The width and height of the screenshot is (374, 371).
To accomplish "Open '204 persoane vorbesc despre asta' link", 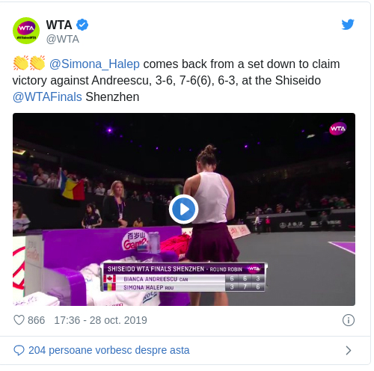I will [x=109, y=350].
